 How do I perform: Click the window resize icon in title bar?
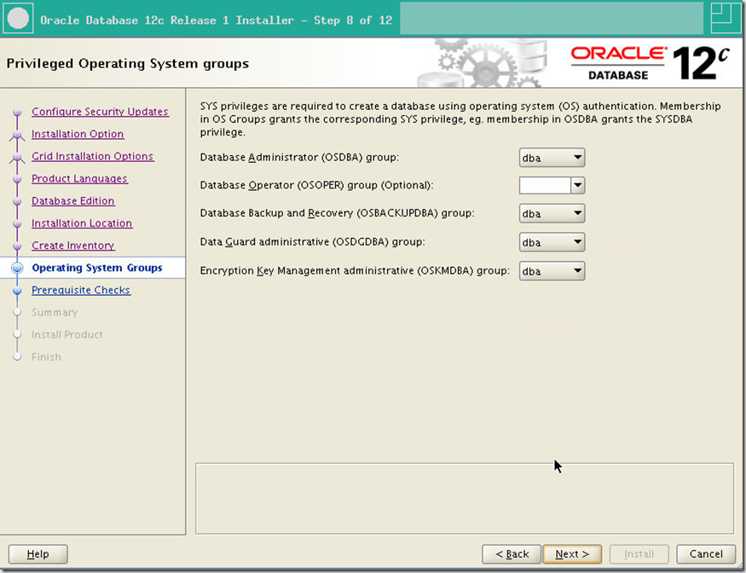[x=725, y=18]
